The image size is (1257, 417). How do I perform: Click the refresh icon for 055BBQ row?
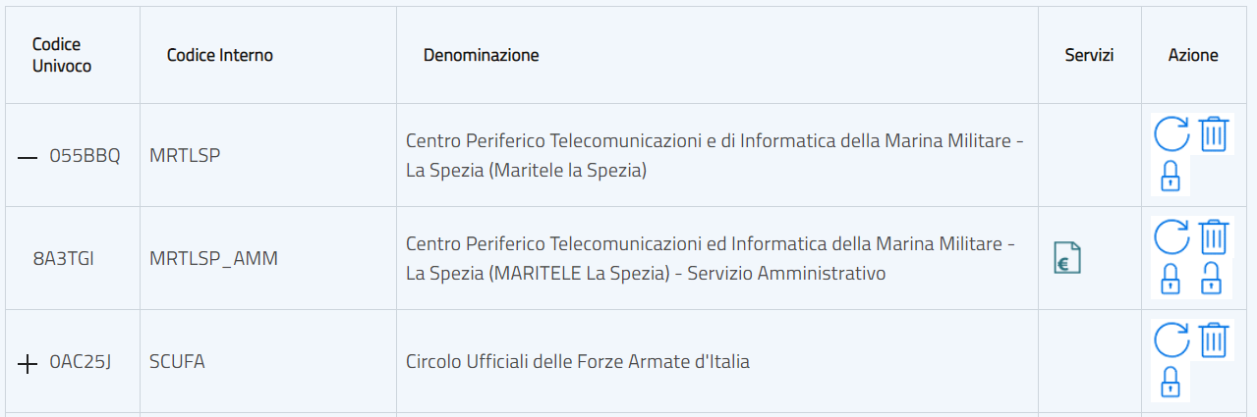click(x=1171, y=134)
